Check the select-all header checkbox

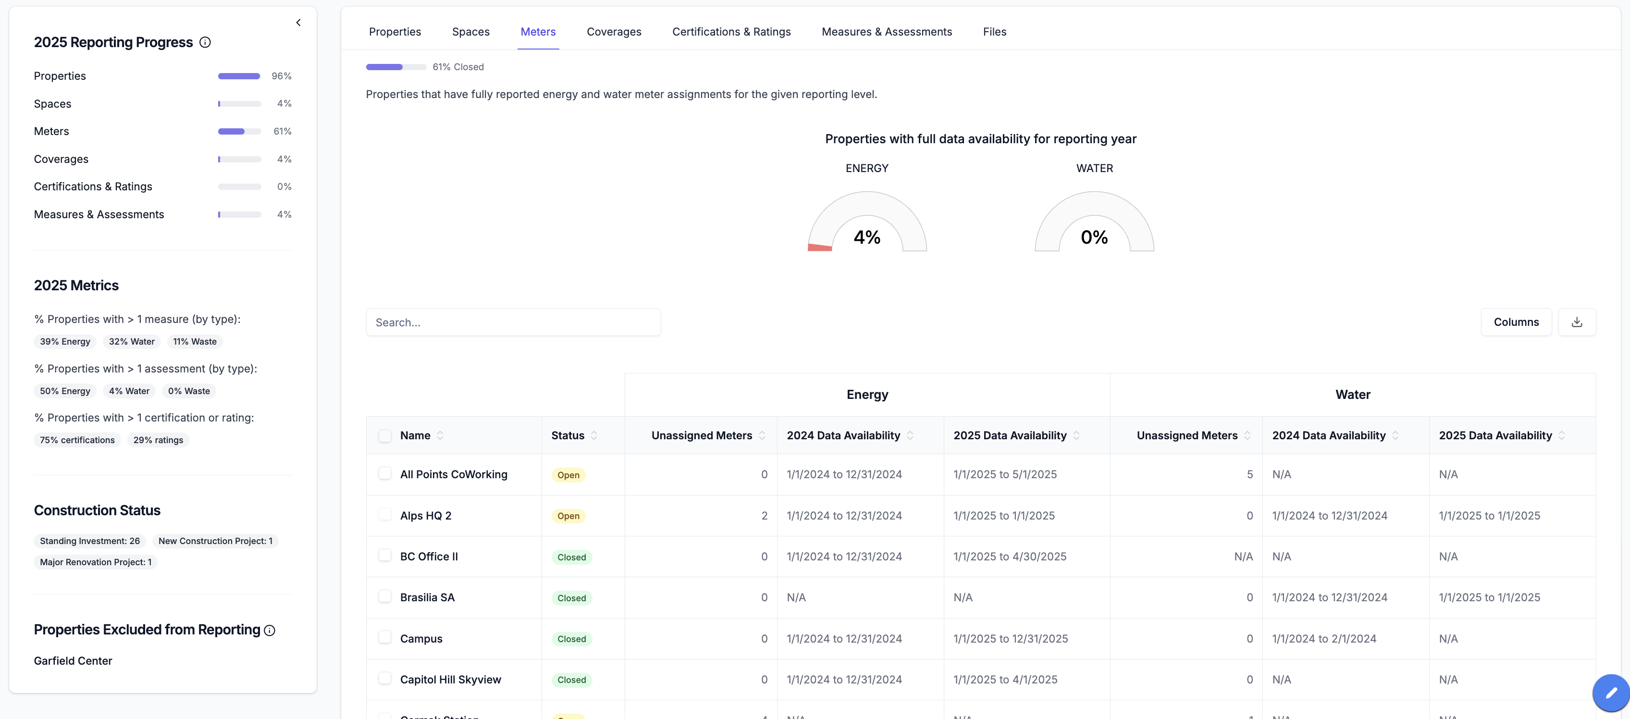click(385, 435)
